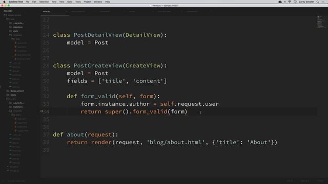Open the Selection menu

pyautogui.click(x=44, y=2)
